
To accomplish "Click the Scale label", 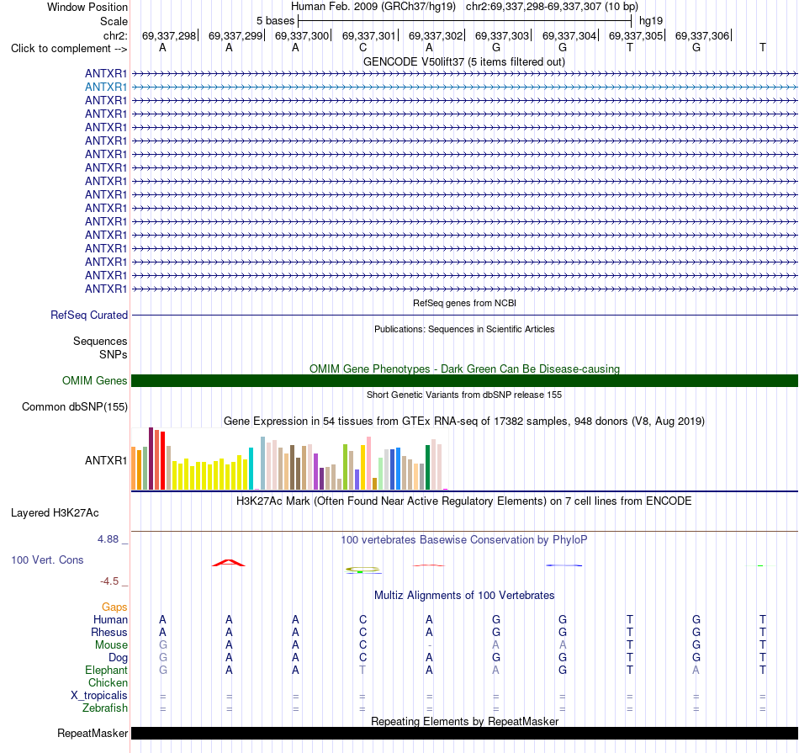I will [x=114, y=21].
